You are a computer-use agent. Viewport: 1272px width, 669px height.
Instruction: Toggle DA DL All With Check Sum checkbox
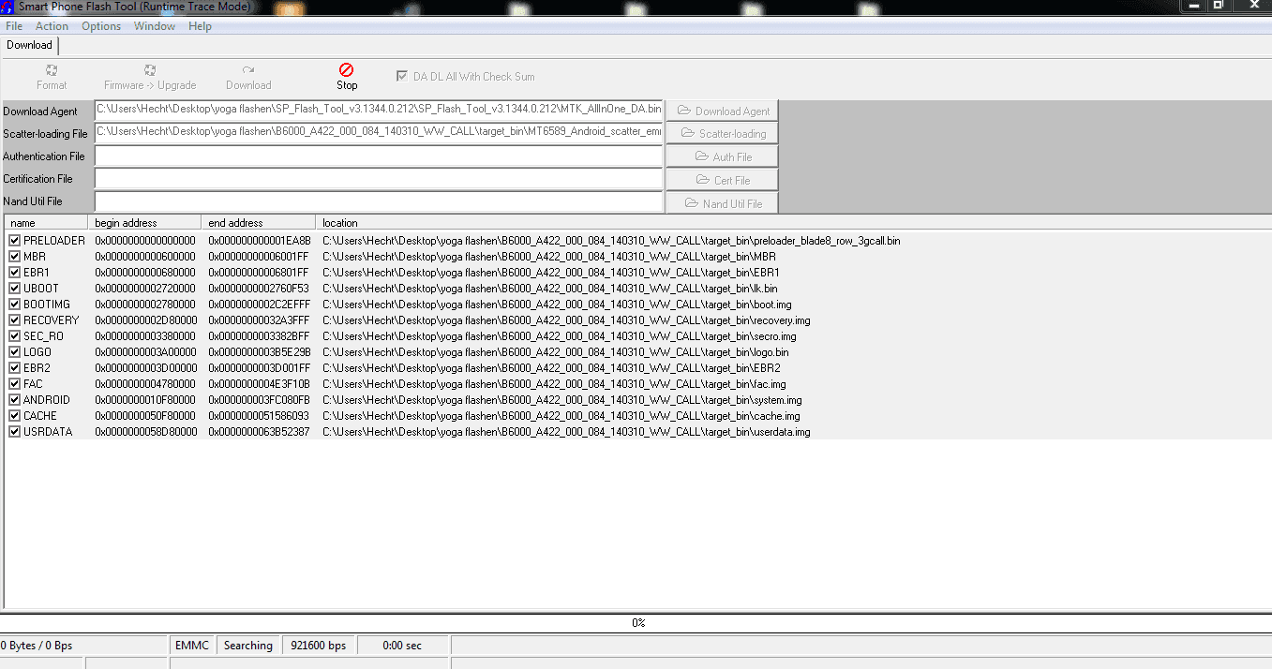coord(402,76)
